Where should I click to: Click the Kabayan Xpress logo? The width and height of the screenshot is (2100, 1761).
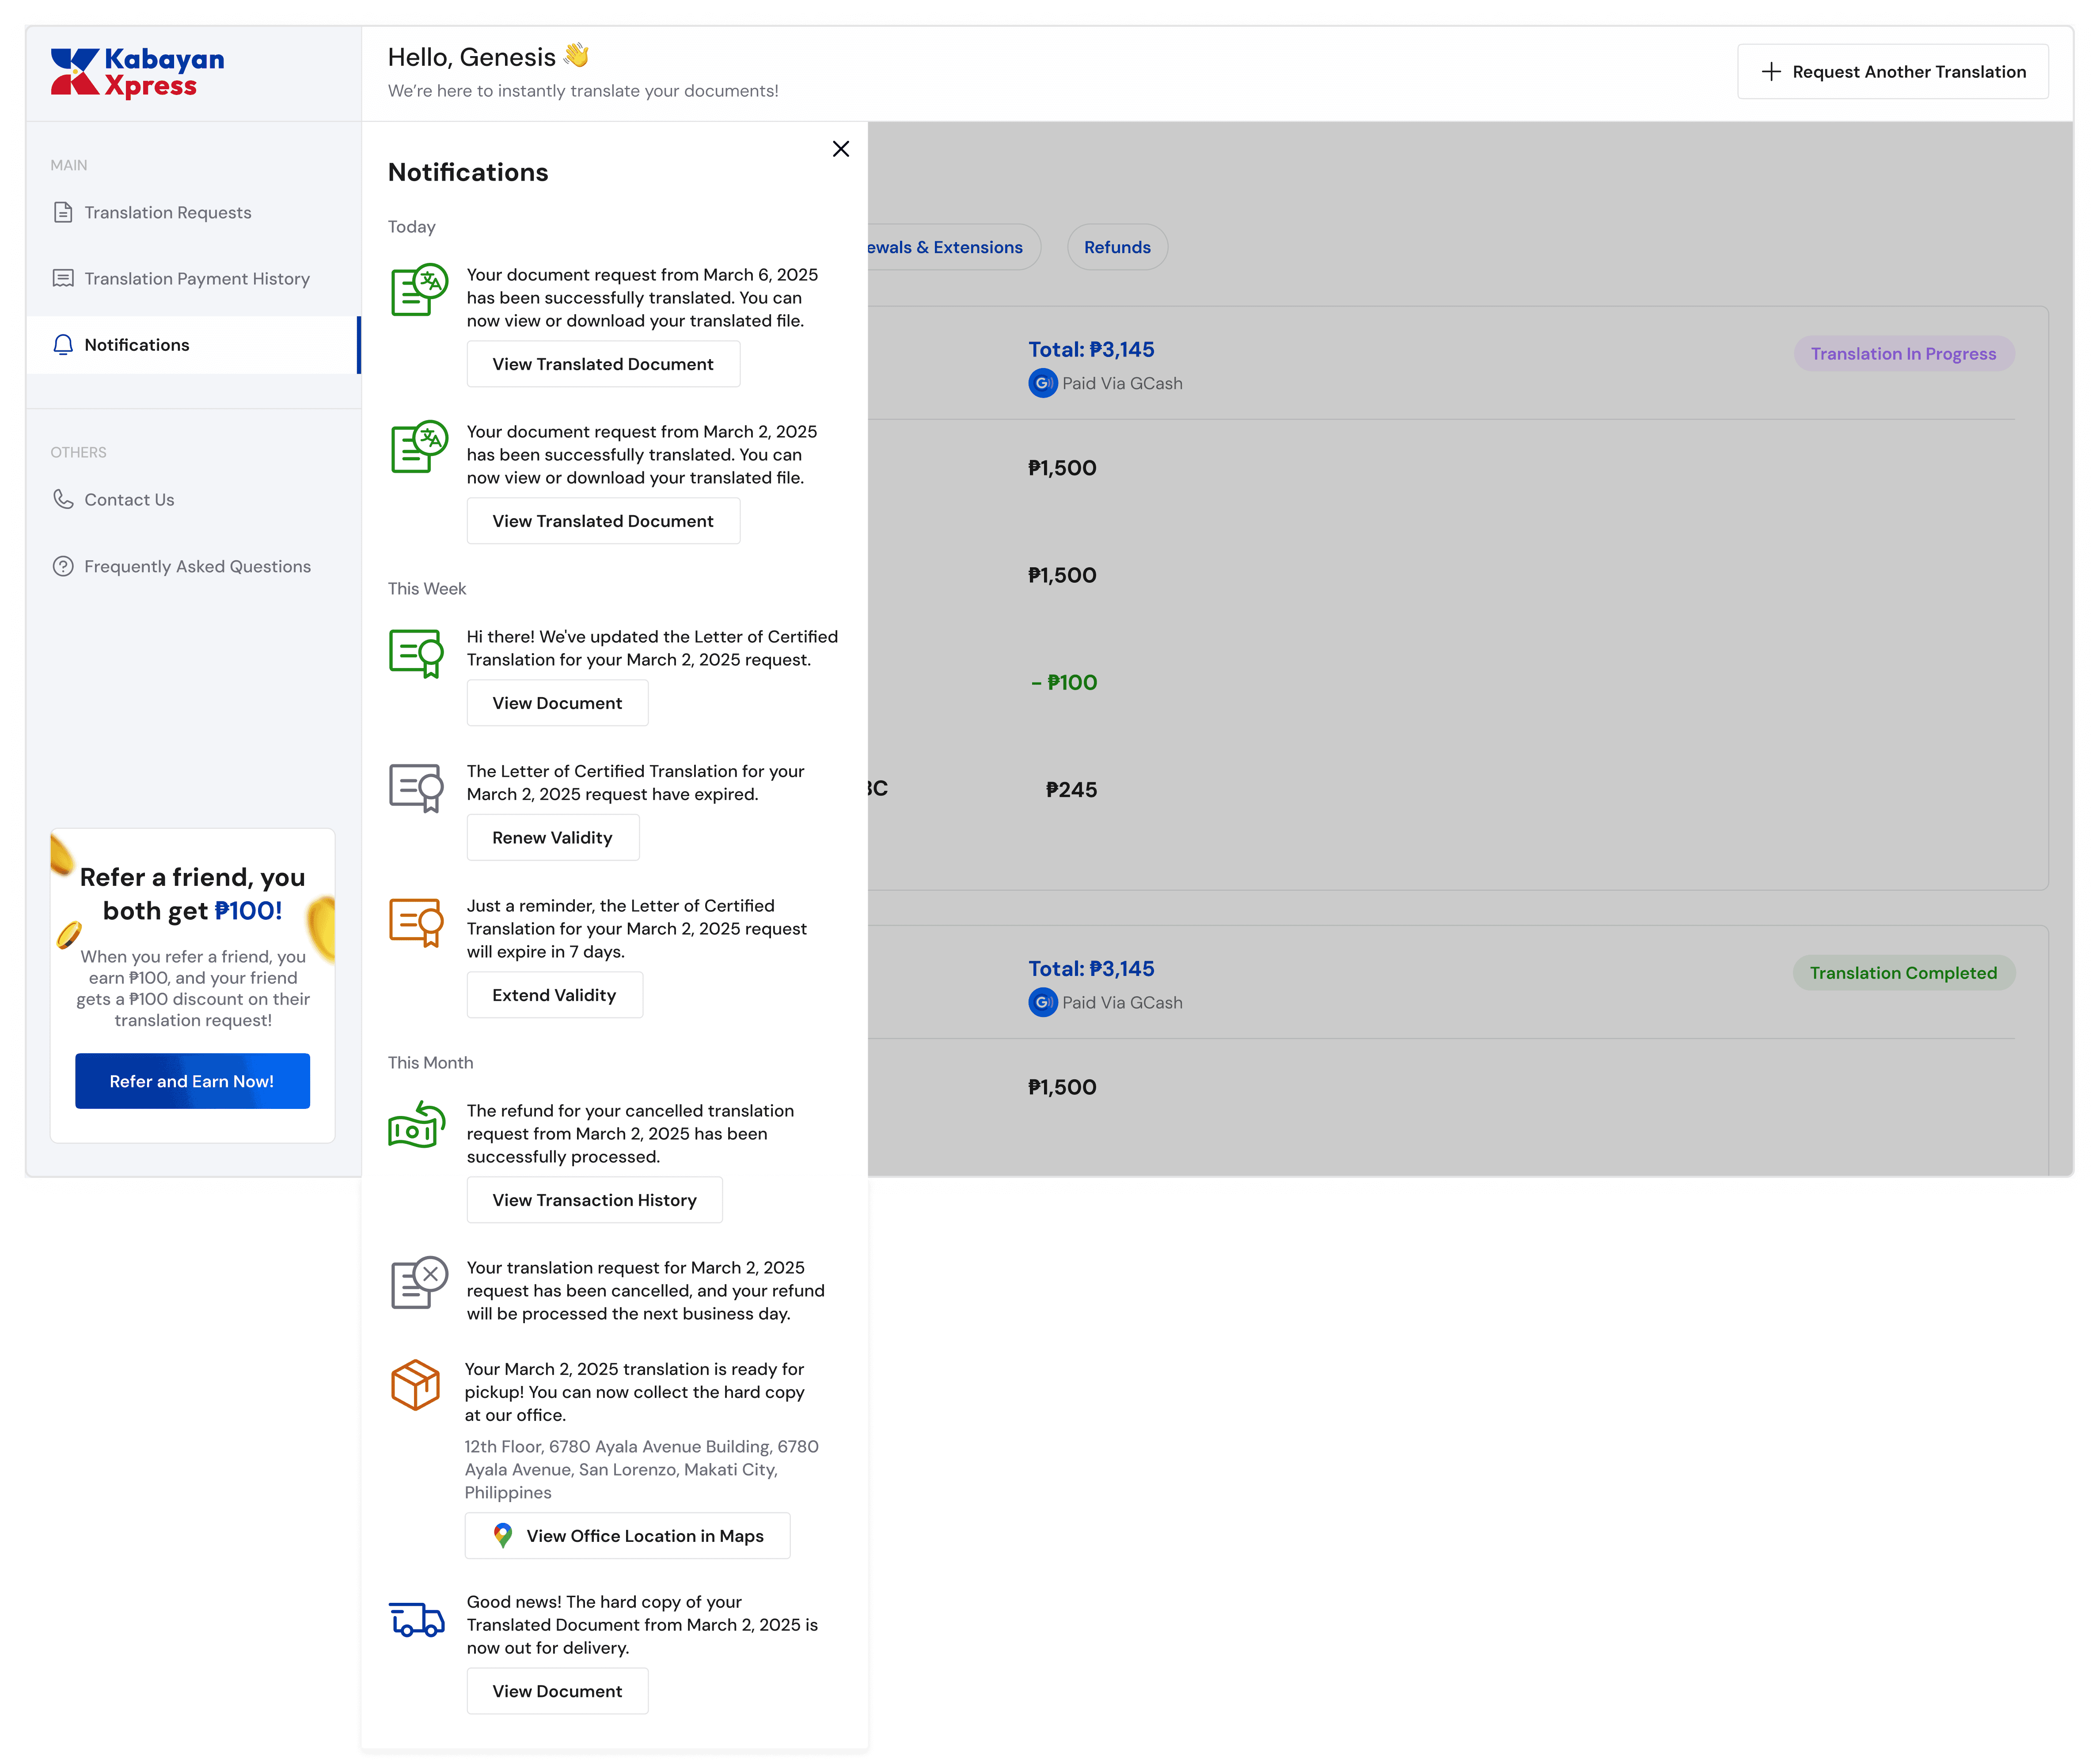tap(137, 73)
